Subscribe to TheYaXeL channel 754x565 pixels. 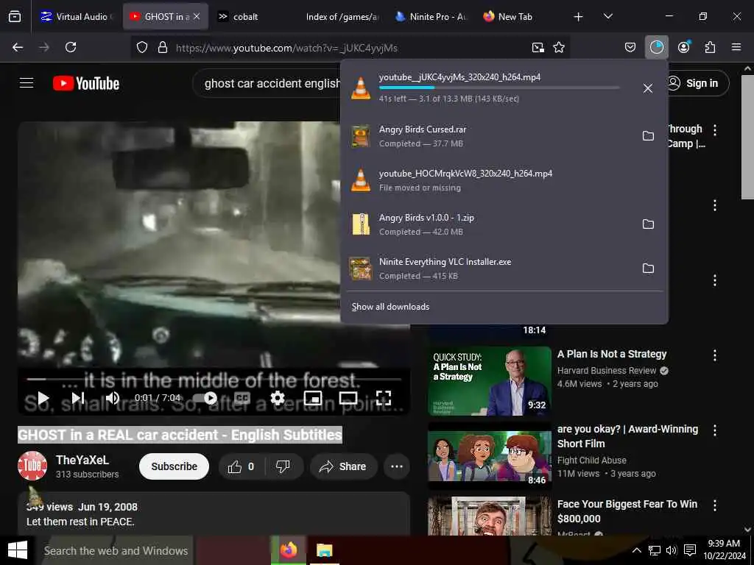click(174, 466)
